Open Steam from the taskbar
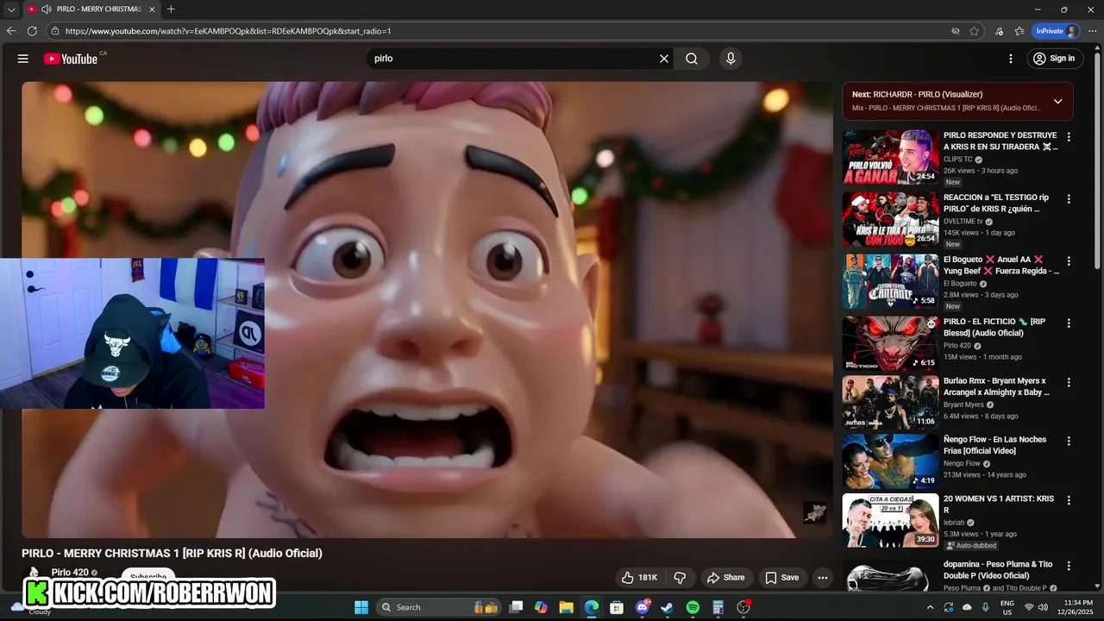The width and height of the screenshot is (1104, 621). (668, 607)
